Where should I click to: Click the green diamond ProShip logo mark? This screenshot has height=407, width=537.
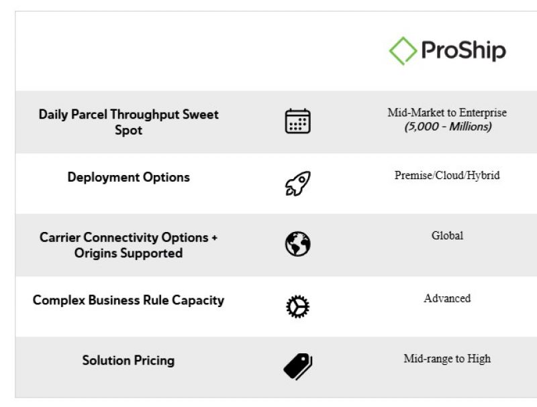[403, 51]
